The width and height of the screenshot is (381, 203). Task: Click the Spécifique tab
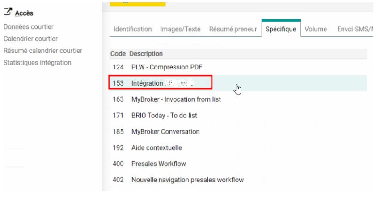pyautogui.click(x=281, y=29)
